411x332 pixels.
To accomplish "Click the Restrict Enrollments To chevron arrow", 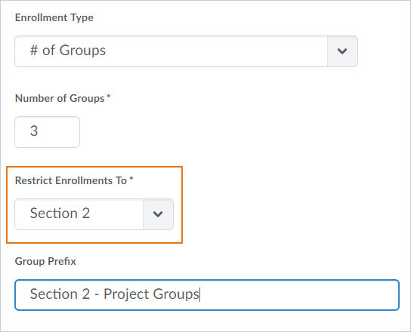I will click(x=158, y=214).
